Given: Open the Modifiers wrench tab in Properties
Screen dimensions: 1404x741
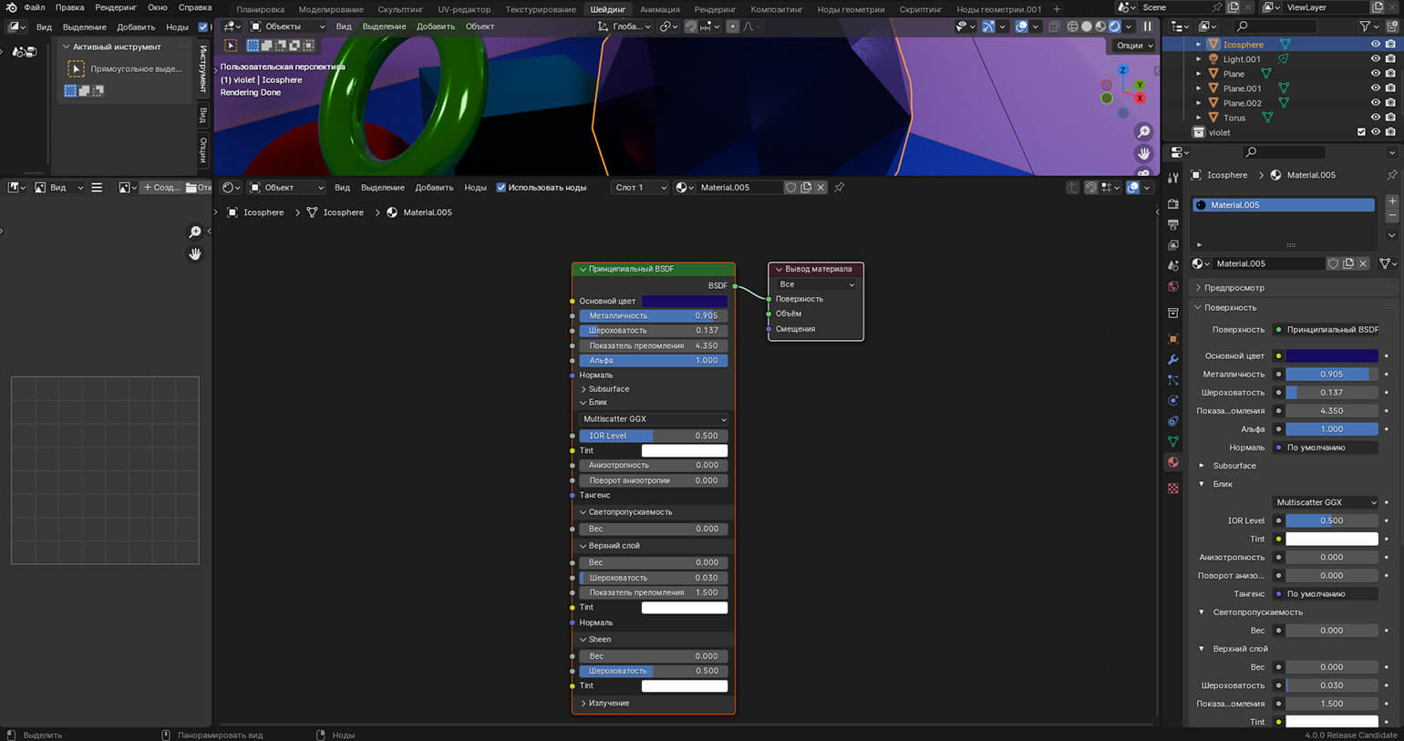Looking at the screenshot, I should tap(1173, 359).
